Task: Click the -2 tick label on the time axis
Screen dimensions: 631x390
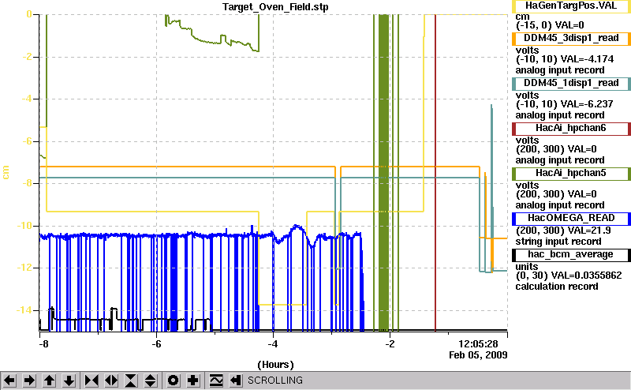Action: tap(390, 344)
